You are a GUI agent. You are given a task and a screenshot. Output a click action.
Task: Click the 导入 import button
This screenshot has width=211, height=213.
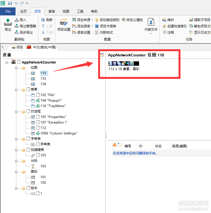(x=20, y=20)
